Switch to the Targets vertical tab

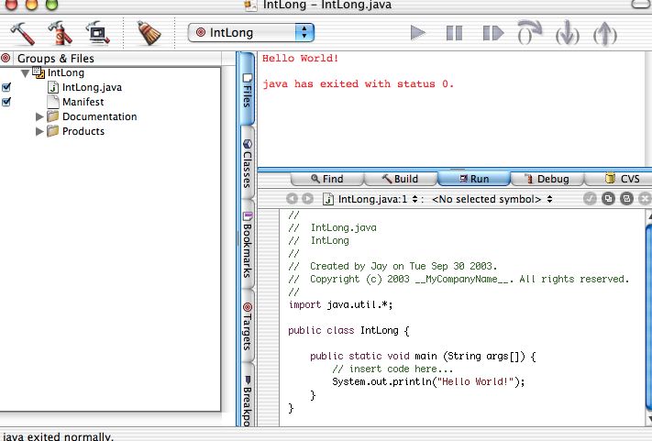247,326
